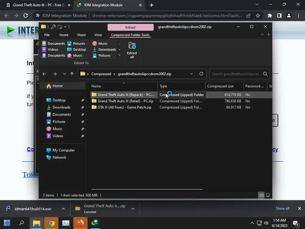Open Home in the navigation pane

[x=62, y=86]
